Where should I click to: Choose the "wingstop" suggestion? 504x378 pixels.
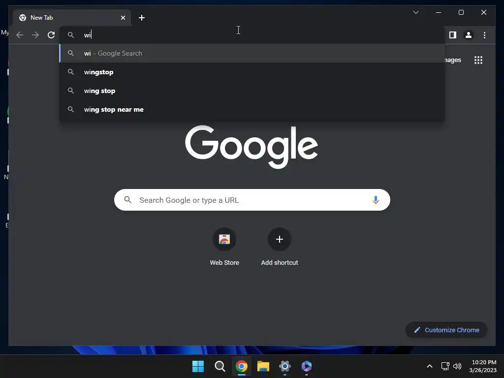(x=252, y=72)
